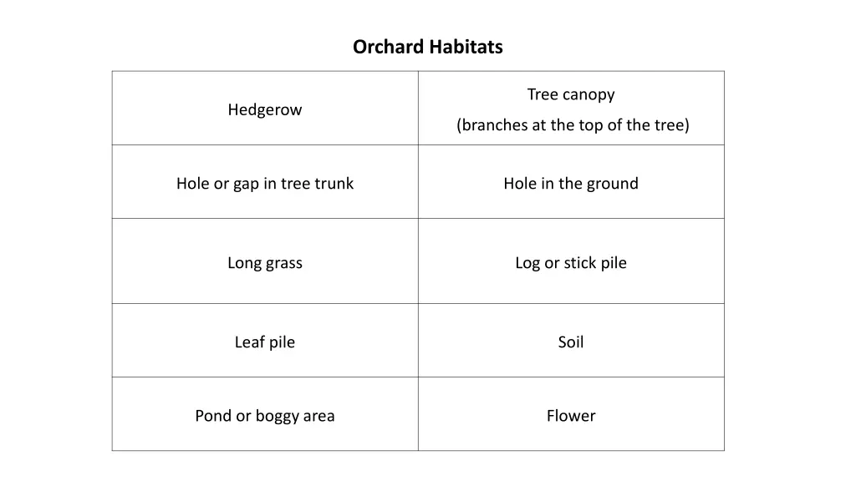The height and width of the screenshot is (481, 856).
Task: Click the "Pond or boggy area" cell
Action: [265, 416]
